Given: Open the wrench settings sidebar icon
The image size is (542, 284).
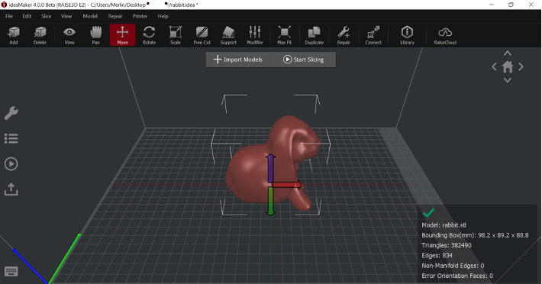Looking at the screenshot, I should point(11,113).
